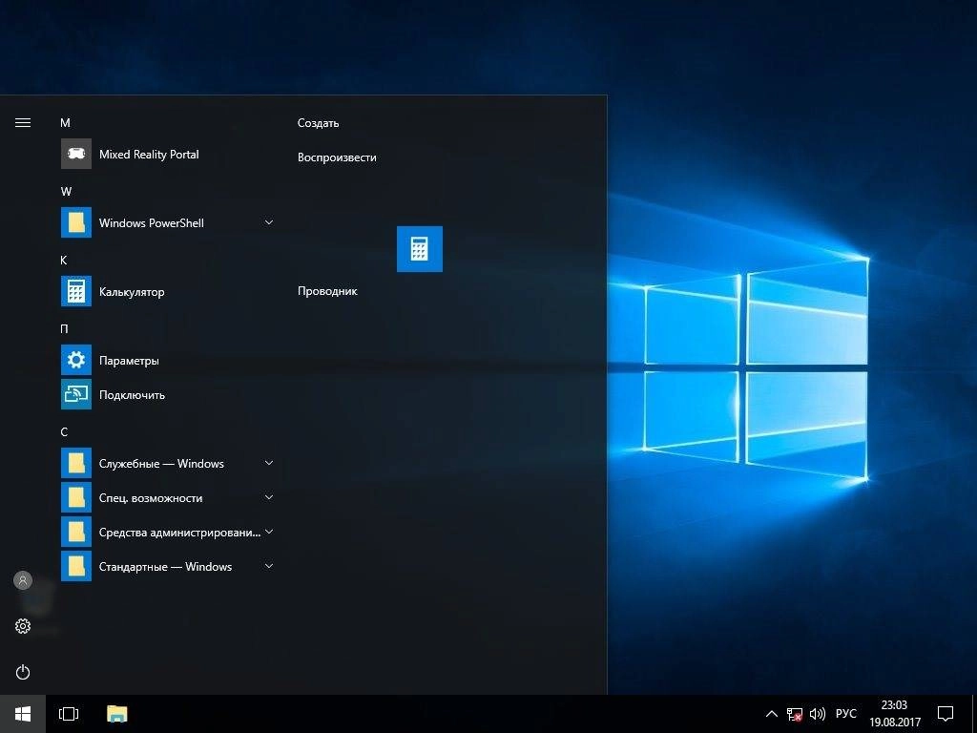Click the volume speaker tray icon

[x=817, y=714]
